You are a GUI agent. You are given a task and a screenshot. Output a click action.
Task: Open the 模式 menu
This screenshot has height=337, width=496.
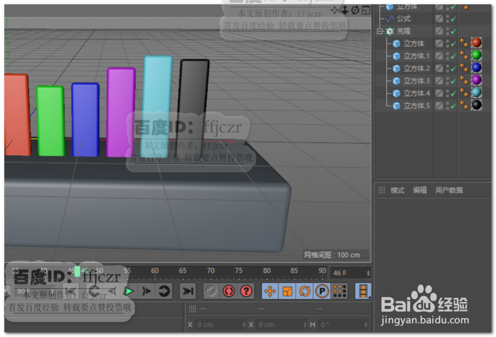point(397,190)
